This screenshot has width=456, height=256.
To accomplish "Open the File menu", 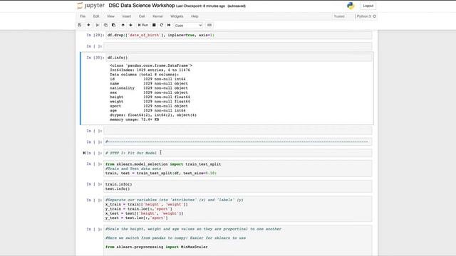I will 83,16.
